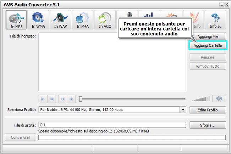Select the In WAV conversion format

pos(60,20)
